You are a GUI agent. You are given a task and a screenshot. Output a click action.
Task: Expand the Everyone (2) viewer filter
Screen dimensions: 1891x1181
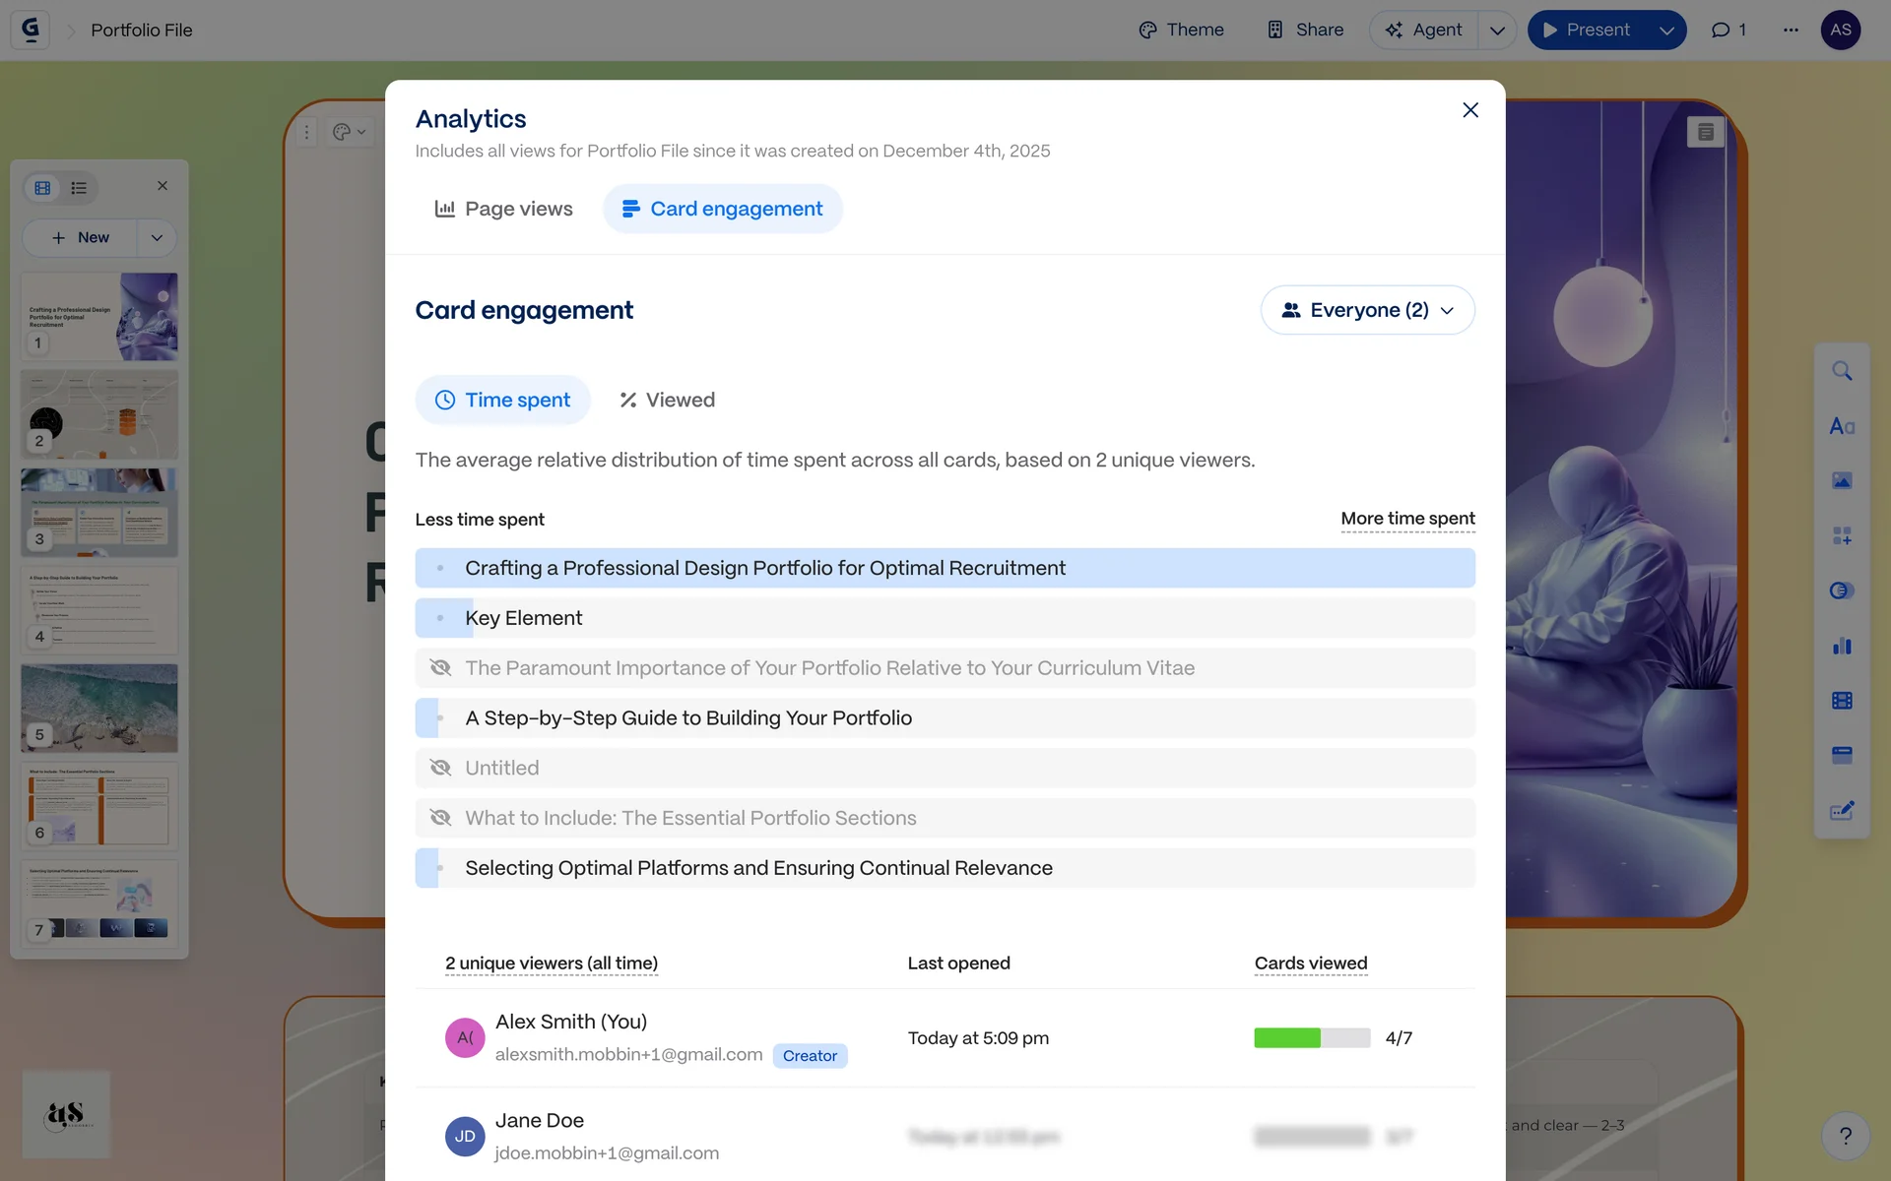coord(1367,310)
